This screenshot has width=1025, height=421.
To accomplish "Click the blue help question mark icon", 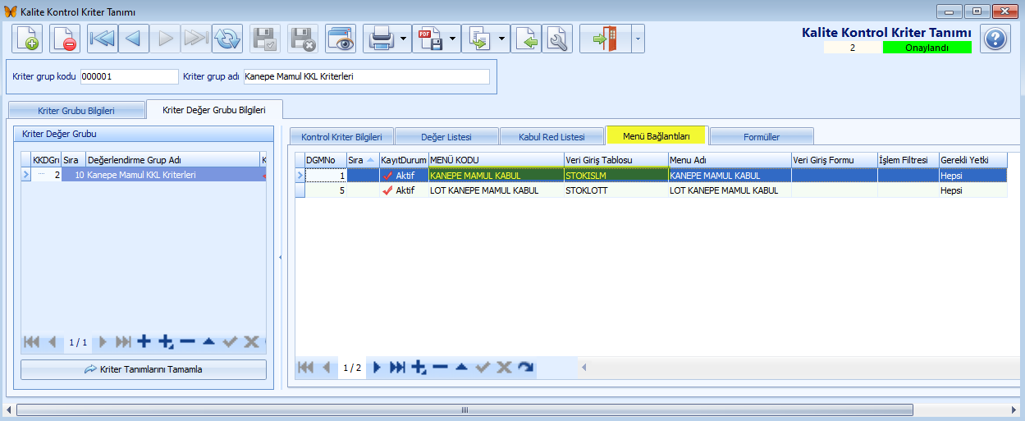I will tap(995, 39).
